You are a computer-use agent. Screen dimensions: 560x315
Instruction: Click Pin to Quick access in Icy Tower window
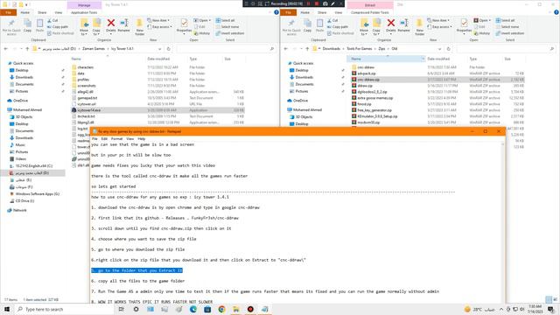click(x=11, y=27)
